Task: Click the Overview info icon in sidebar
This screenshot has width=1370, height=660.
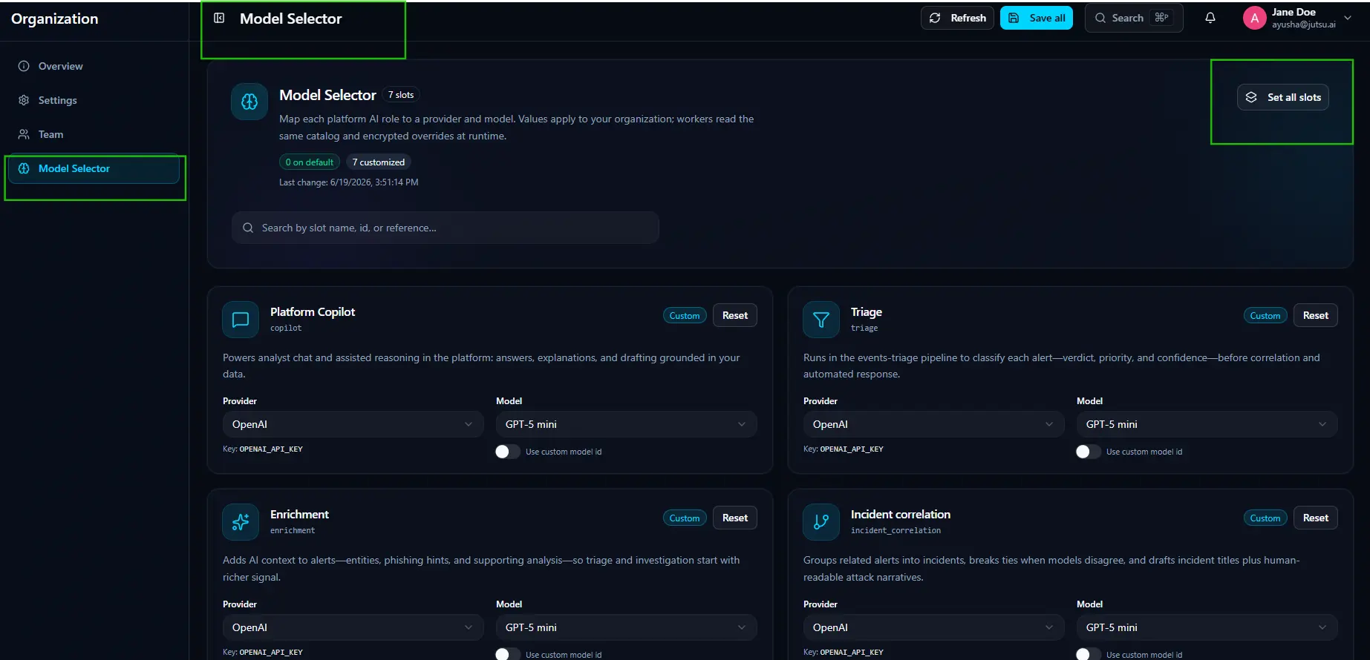Action: [24, 66]
